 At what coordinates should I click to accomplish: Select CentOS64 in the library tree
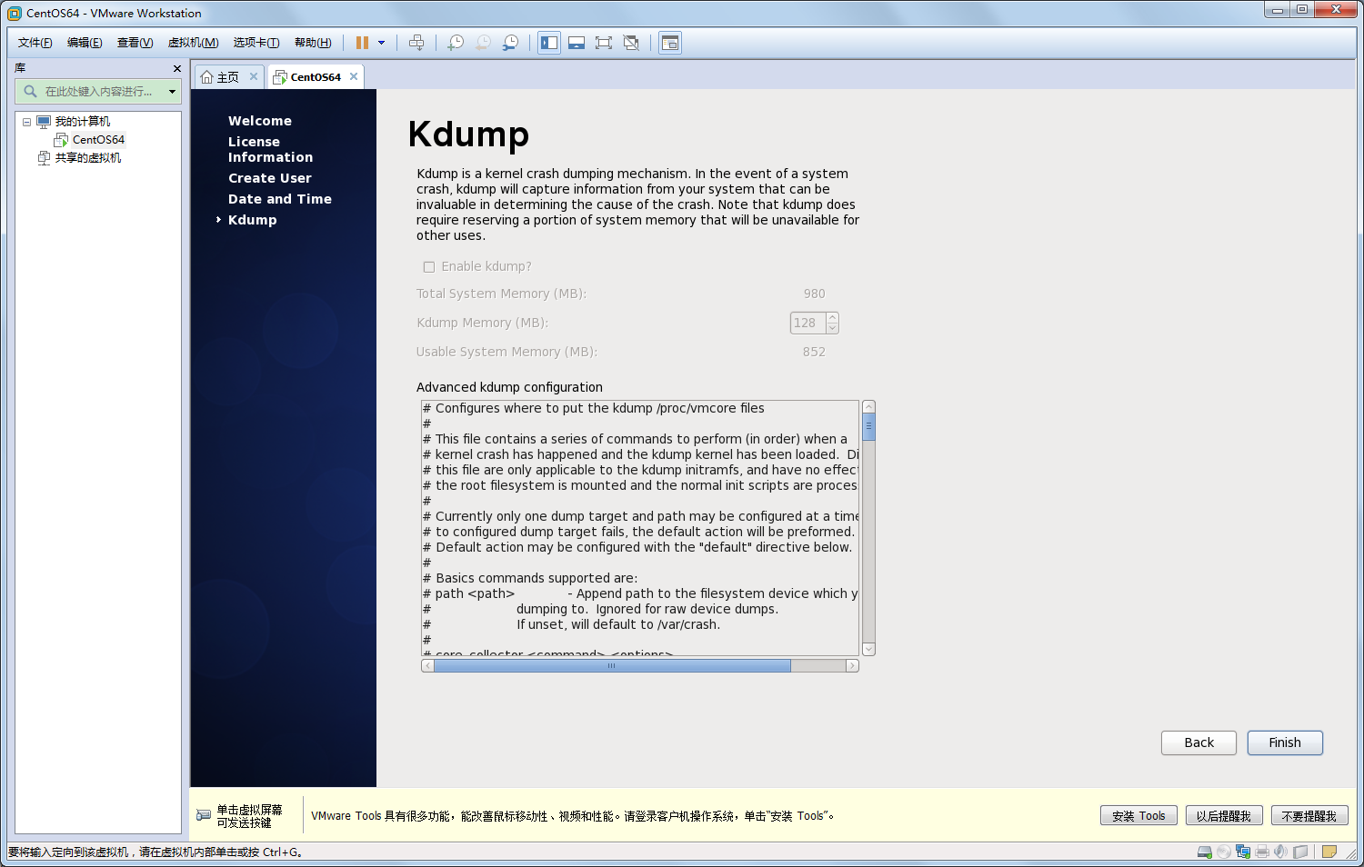[x=98, y=140]
